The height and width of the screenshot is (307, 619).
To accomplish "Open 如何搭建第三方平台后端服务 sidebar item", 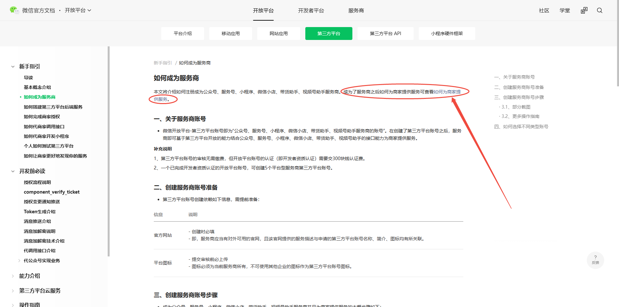I will 53,107.
